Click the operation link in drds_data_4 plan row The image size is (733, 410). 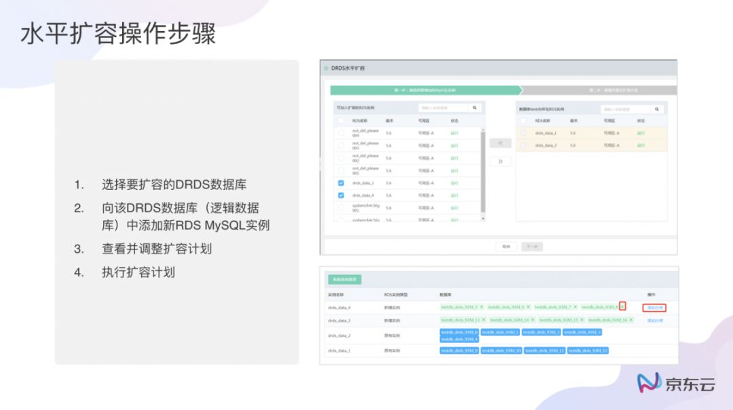[654, 308]
